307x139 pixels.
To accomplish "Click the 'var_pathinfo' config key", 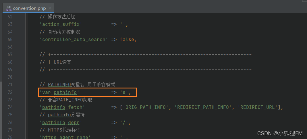I will pos(59,92).
